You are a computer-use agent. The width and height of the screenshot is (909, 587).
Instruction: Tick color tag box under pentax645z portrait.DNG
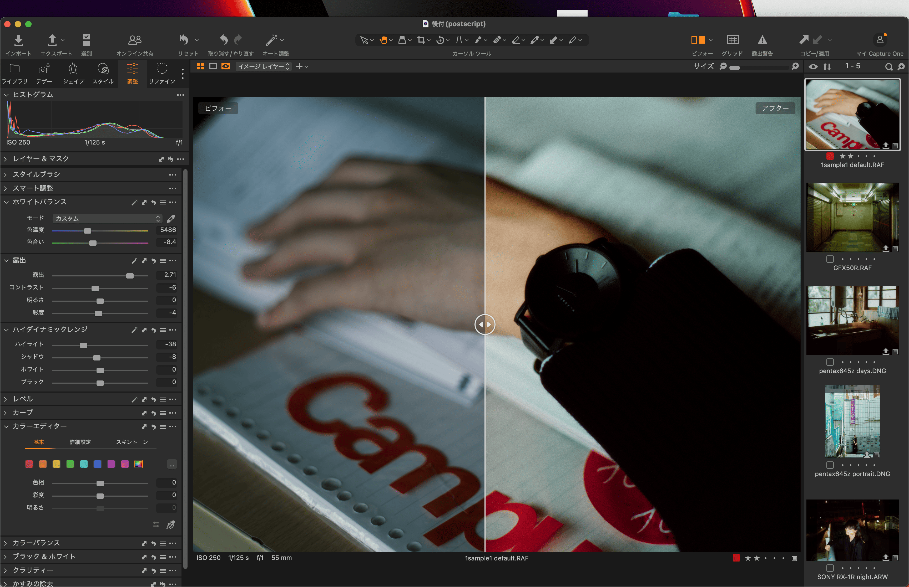(830, 465)
